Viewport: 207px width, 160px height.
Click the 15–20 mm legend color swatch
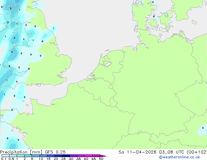[x=51, y=156]
